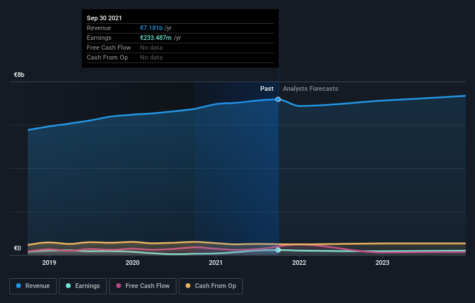
Task: Click the teal Earnings legend dot
Action: (x=68, y=286)
